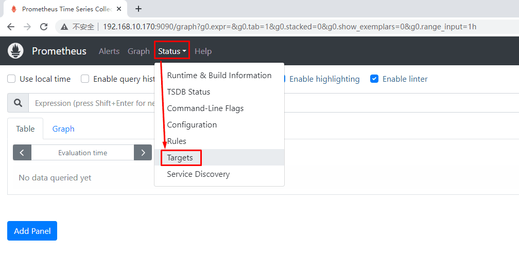Click the Prometheus brand title
Screen dimensions: 519x275
(59, 51)
